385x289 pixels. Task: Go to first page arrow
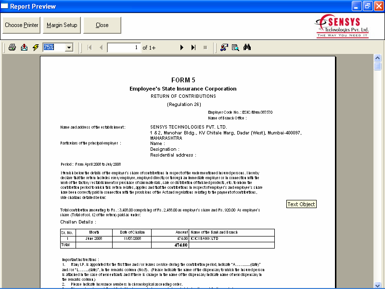[x=90, y=47]
